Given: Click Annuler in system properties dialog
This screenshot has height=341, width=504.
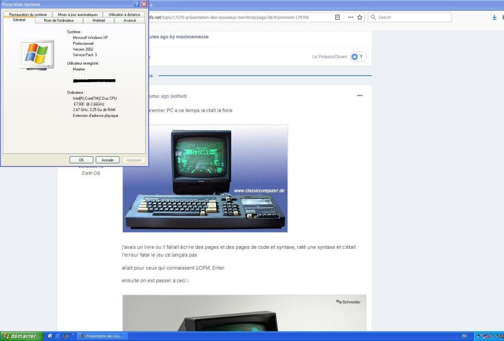Looking at the screenshot, I should [108, 160].
